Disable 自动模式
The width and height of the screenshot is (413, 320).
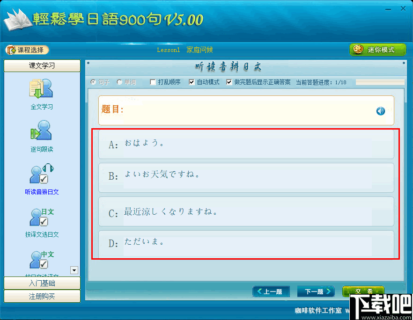click(x=191, y=82)
